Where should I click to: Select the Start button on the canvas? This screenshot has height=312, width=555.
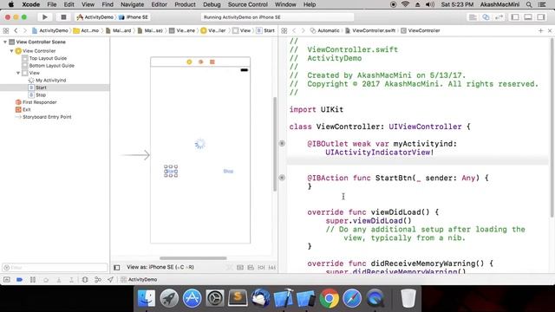pos(171,172)
